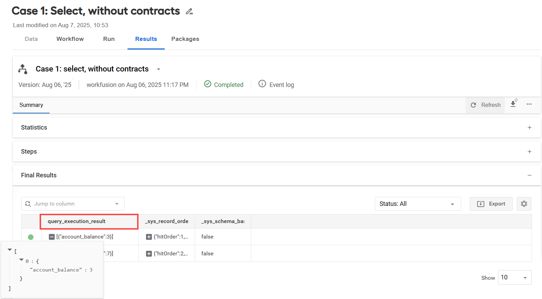Click the Refresh button
Viewport: 542px width, 299px height.
click(485, 105)
